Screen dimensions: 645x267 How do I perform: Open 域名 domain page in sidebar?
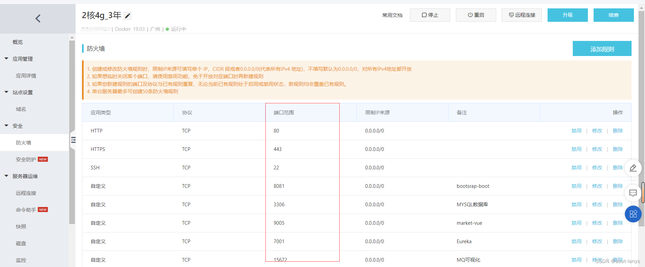pyautogui.click(x=21, y=109)
